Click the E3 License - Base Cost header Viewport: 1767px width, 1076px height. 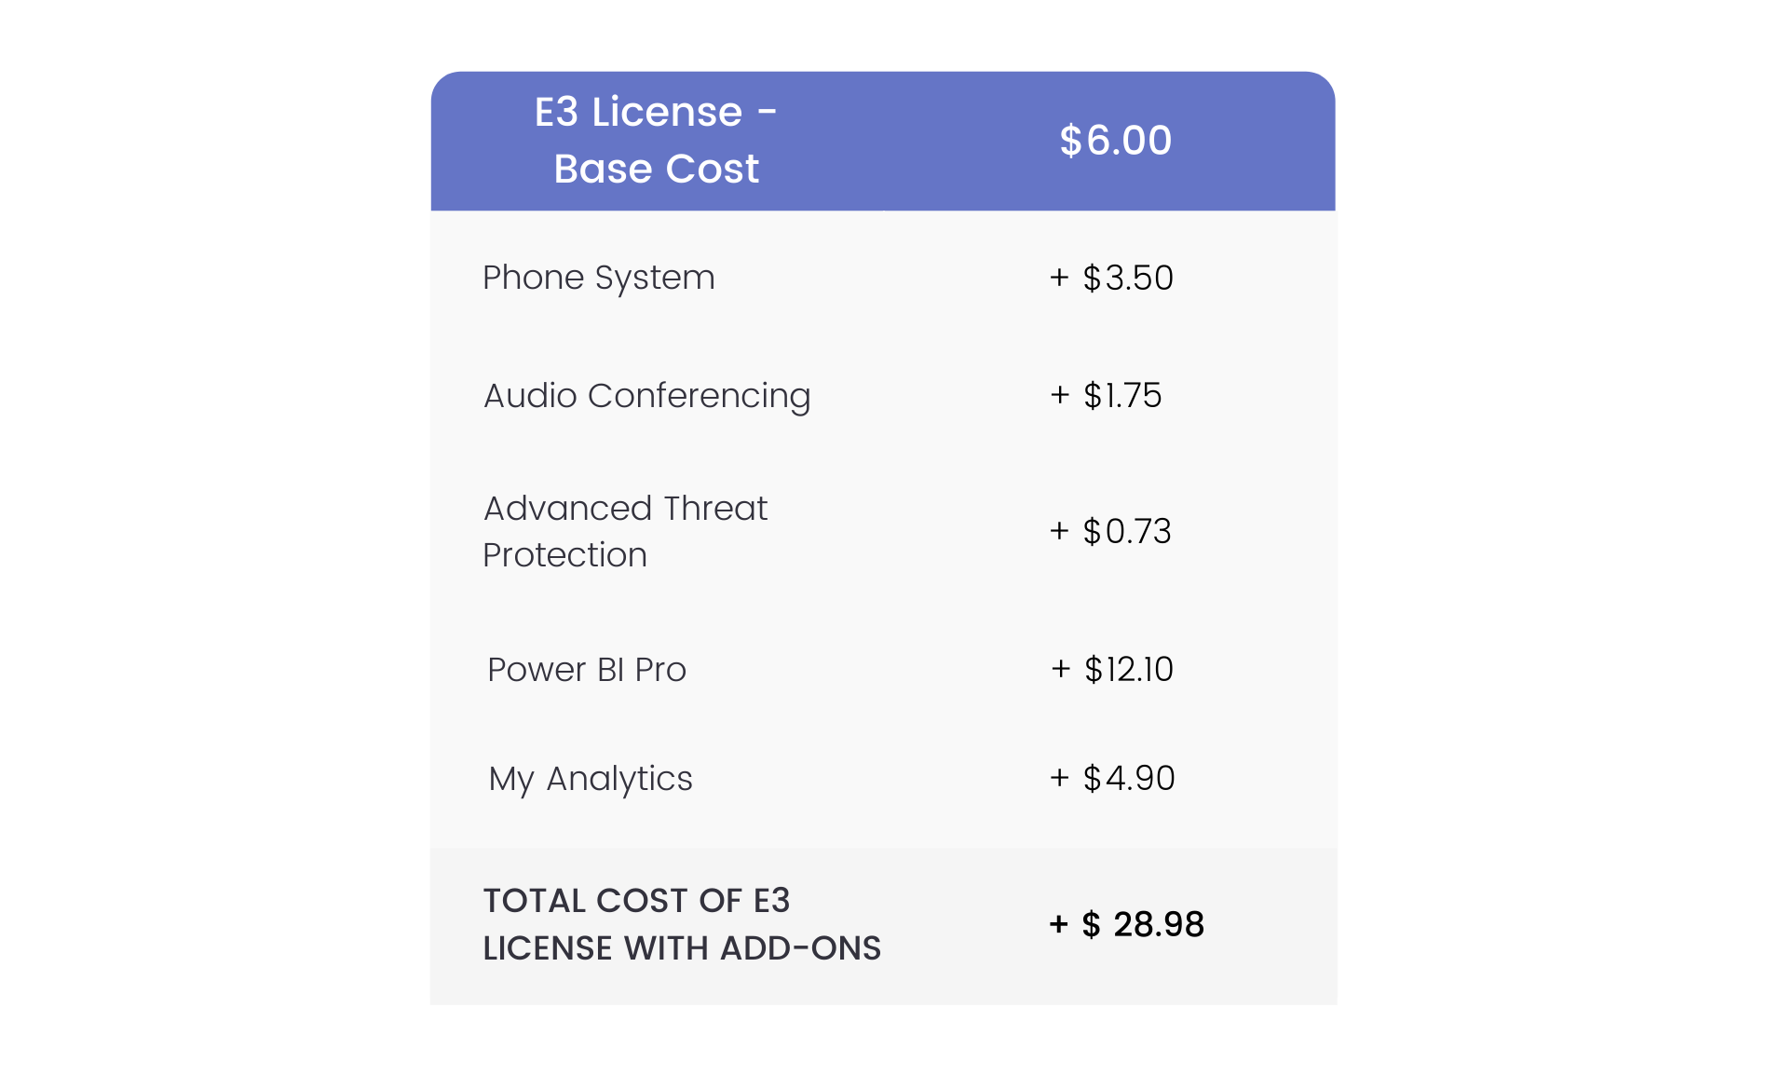(x=656, y=140)
